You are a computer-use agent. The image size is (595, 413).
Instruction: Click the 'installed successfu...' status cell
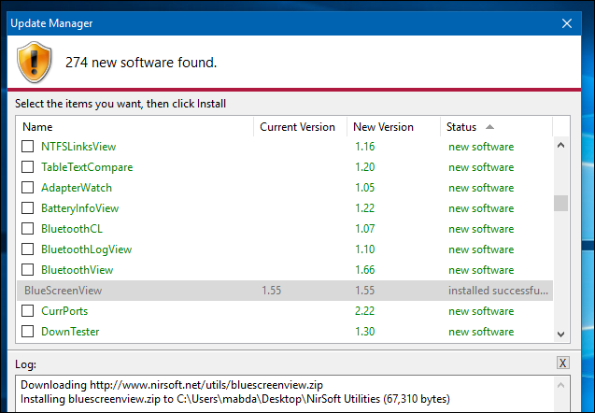[x=498, y=291]
